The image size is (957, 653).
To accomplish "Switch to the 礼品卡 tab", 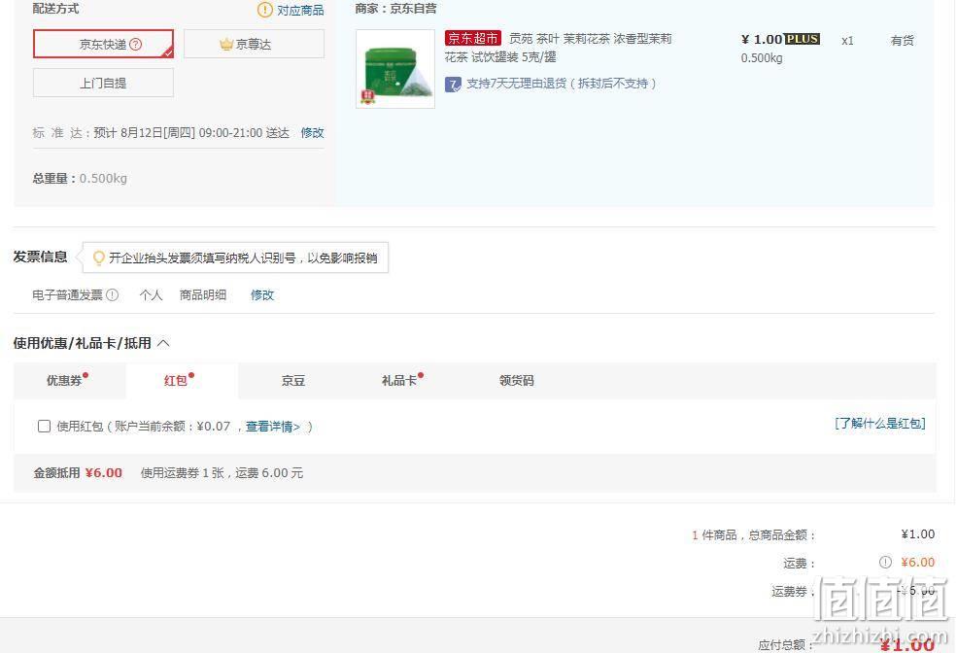I will click(x=399, y=381).
